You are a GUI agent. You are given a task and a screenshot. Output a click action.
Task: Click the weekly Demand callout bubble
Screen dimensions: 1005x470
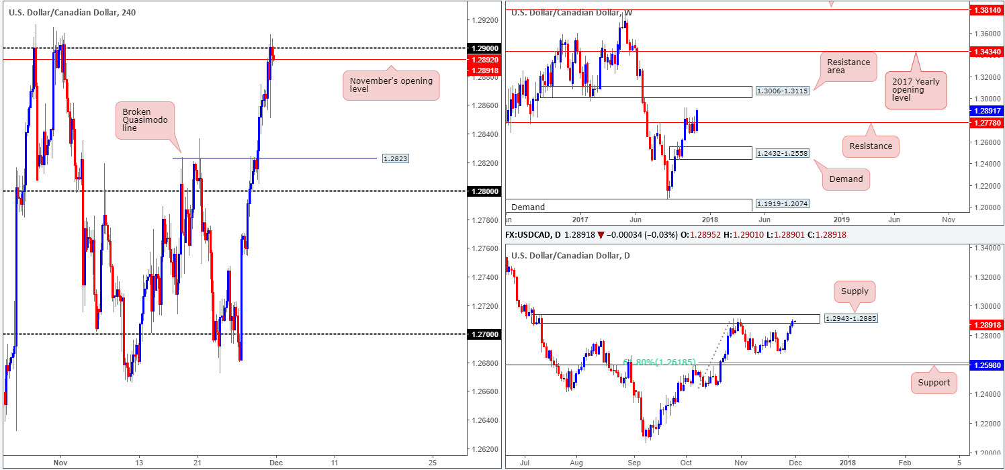(x=846, y=179)
